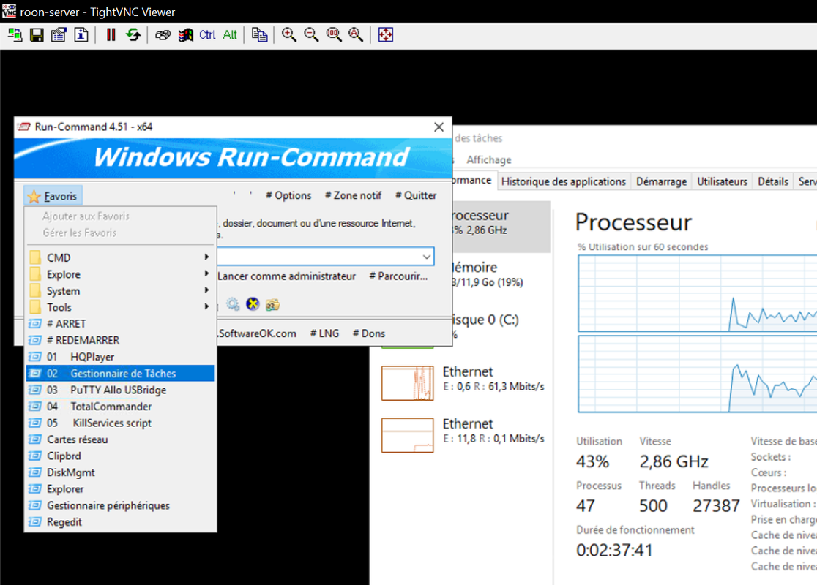
Task: Select Disque 0 (C:) in Task Manager
Action: point(501,326)
